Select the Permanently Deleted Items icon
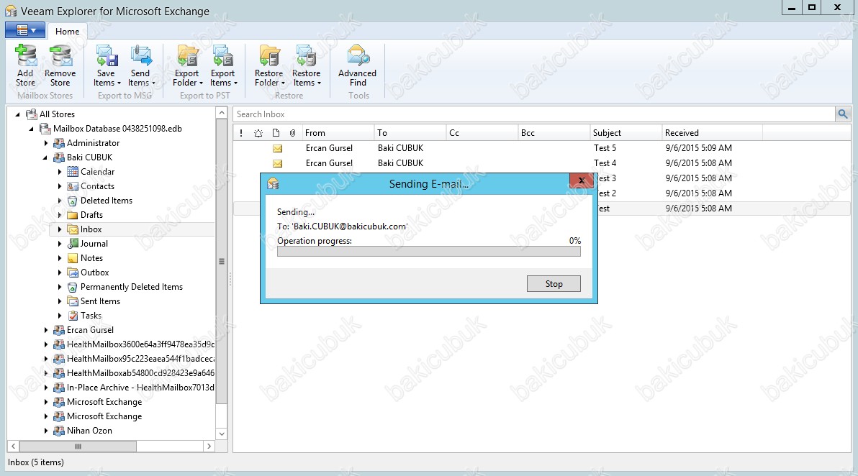Viewport: 858px width, 476px height. click(72, 287)
